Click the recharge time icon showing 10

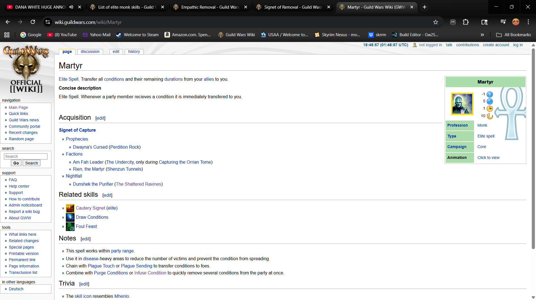click(490, 116)
